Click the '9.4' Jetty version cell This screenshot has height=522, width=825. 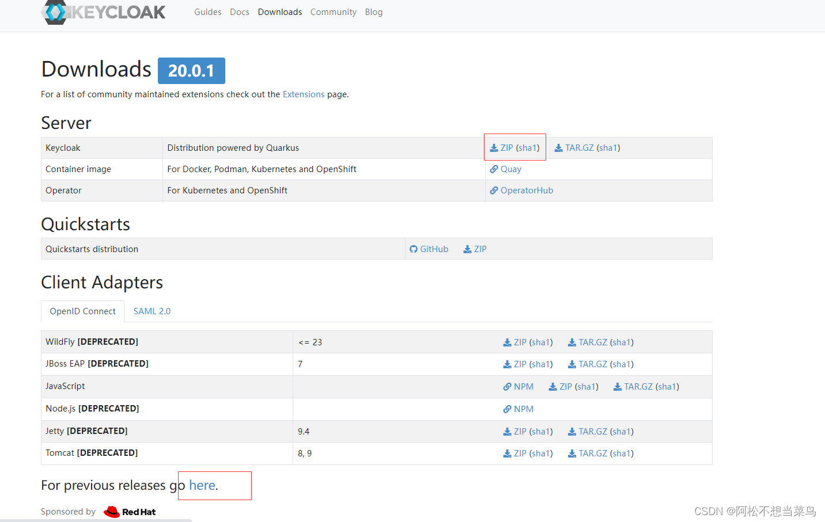304,432
